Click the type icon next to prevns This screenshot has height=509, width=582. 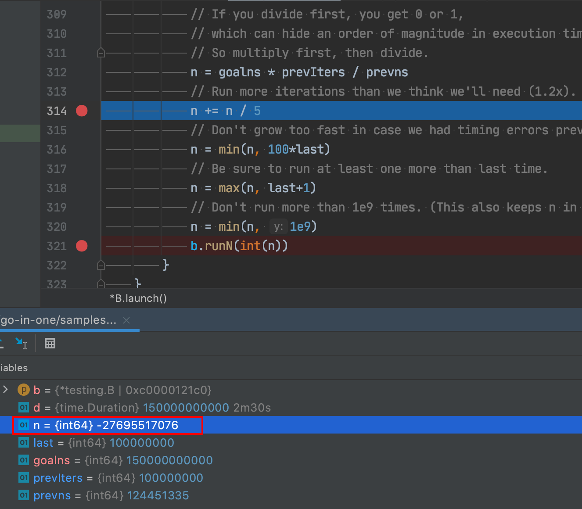[x=24, y=495]
